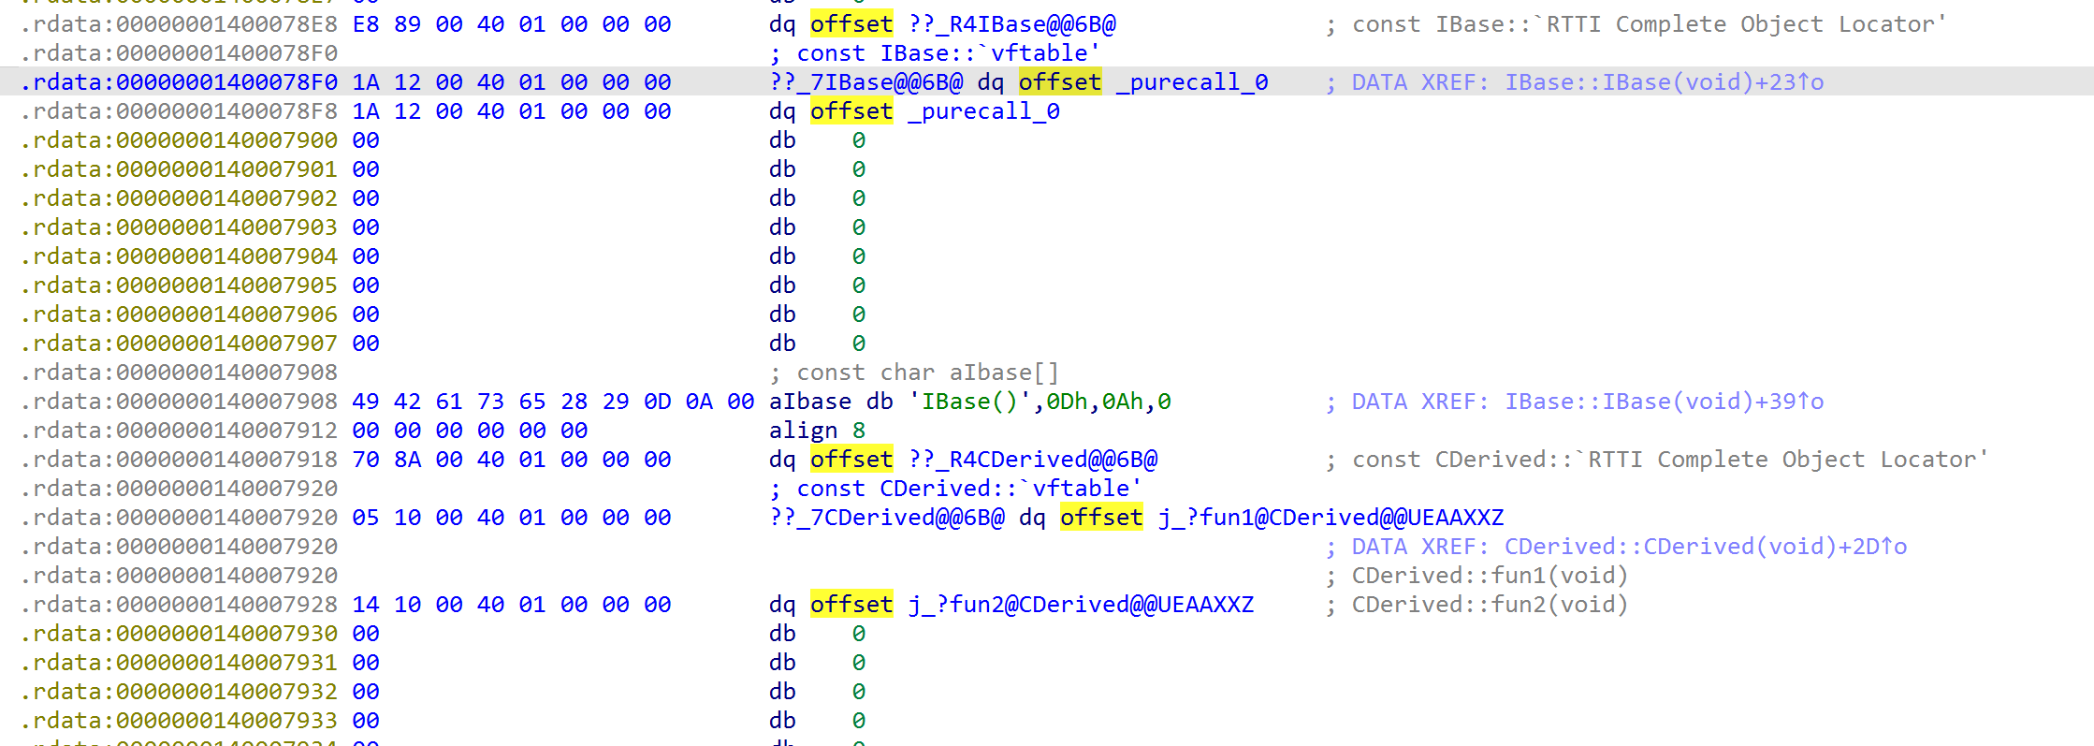The width and height of the screenshot is (2094, 746).
Task: Select address .rdata:0000000140007907
Action: point(179,344)
